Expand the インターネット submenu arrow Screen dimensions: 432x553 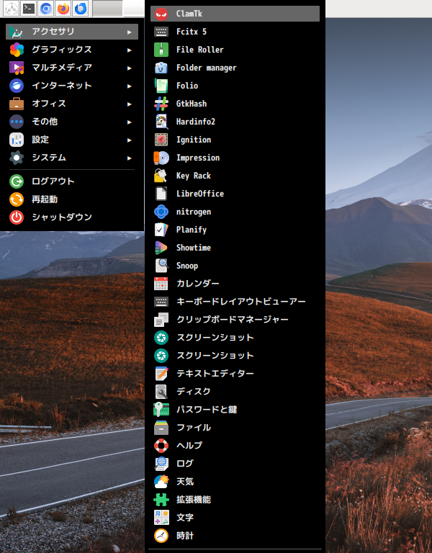(x=130, y=86)
